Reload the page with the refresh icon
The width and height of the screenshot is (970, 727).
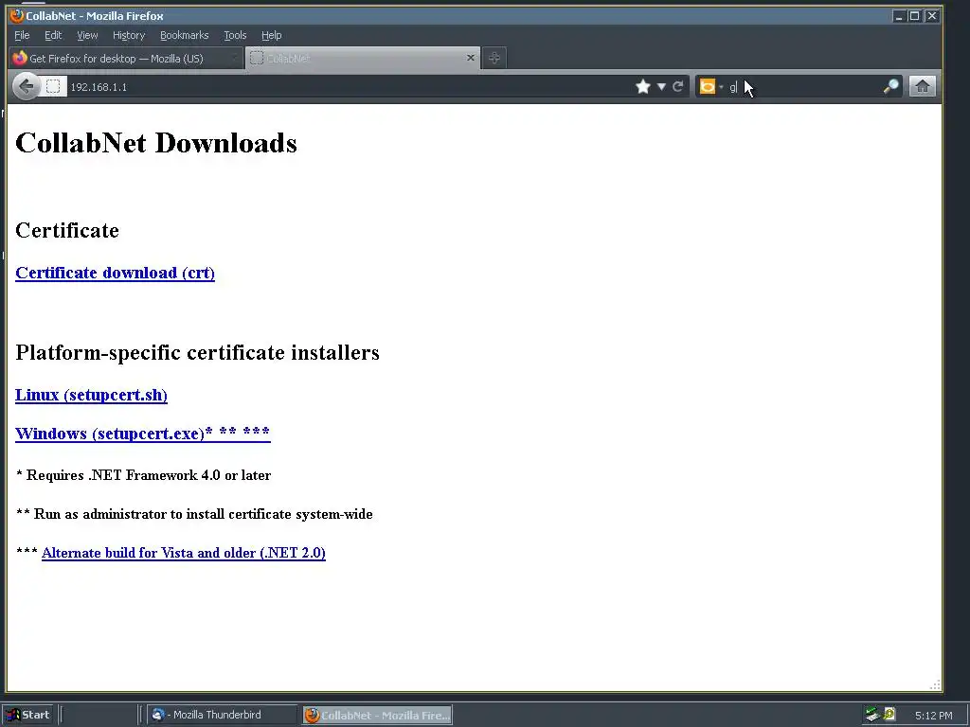click(678, 86)
